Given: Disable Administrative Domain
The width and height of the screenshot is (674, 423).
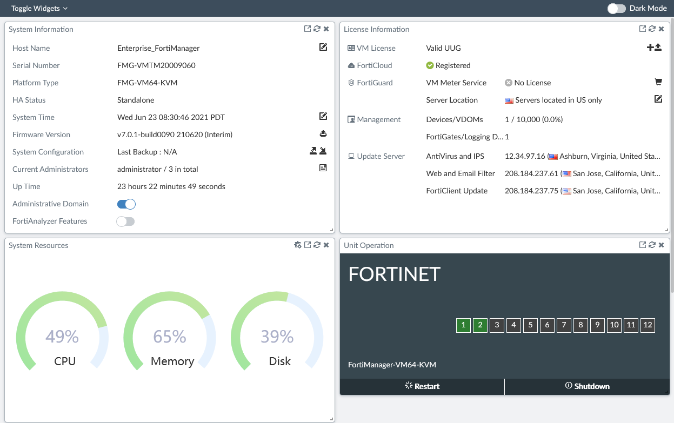Looking at the screenshot, I should (126, 204).
